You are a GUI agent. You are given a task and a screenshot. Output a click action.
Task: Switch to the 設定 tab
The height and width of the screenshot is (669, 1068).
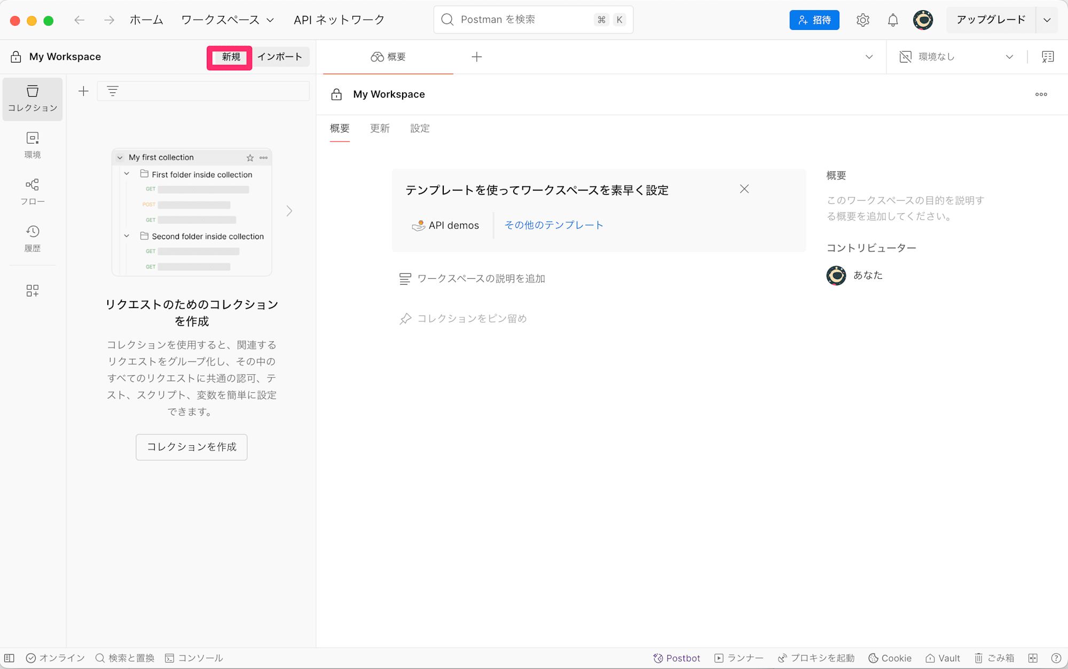[420, 128]
